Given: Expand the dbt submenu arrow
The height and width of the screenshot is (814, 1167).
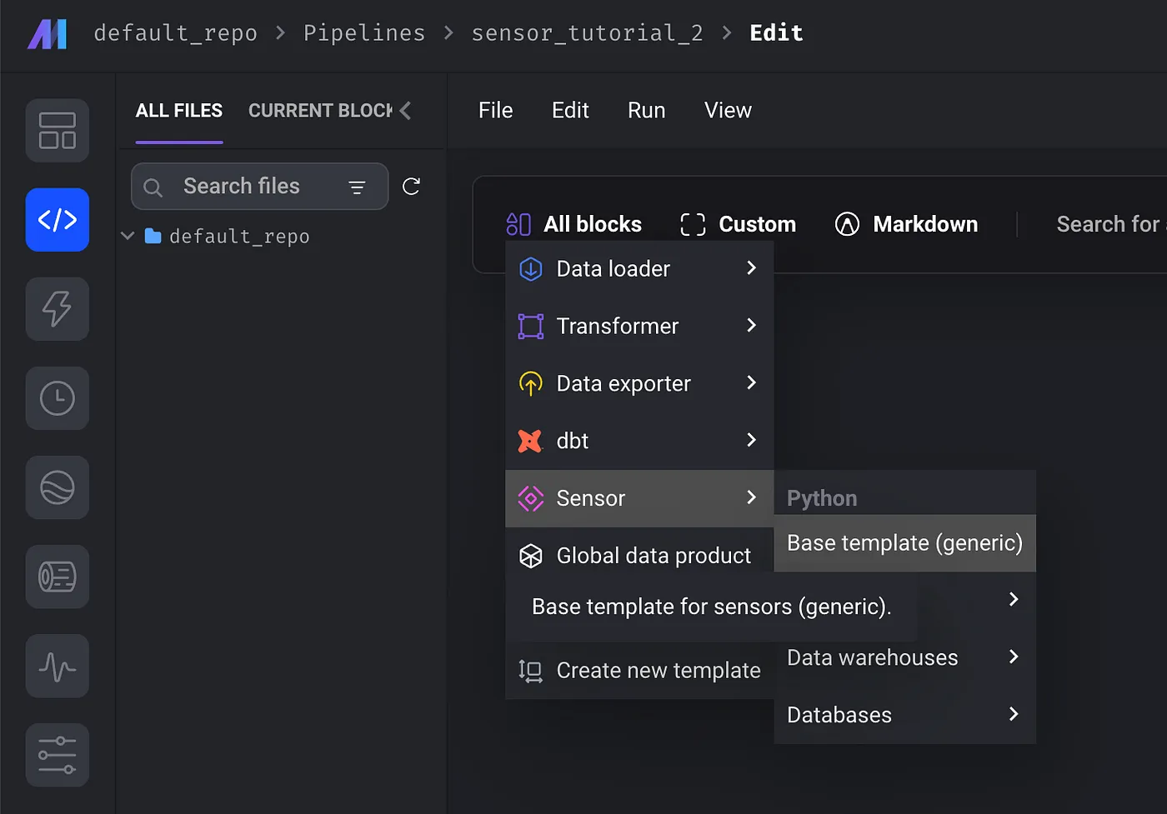Looking at the screenshot, I should click(x=751, y=440).
